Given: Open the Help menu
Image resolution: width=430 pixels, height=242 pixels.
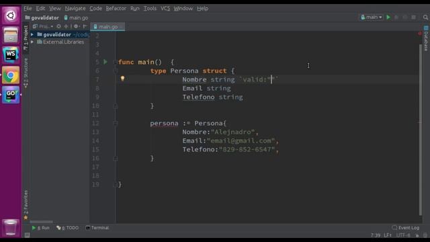Looking at the screenshot, I should (202, 9).
